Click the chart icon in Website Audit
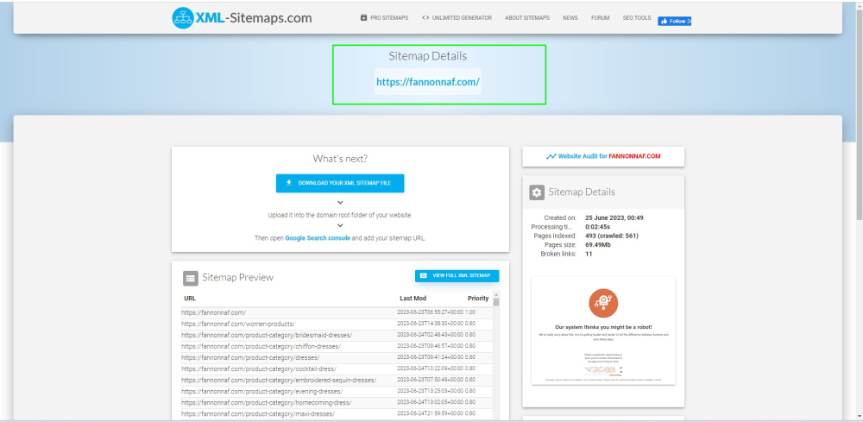This screenshot has width=863, height=422. pos(551,156)
